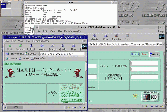Open Communicator menu in front Netscape window
The width and height of the screenshot is (167, 112).
point(41,41)
